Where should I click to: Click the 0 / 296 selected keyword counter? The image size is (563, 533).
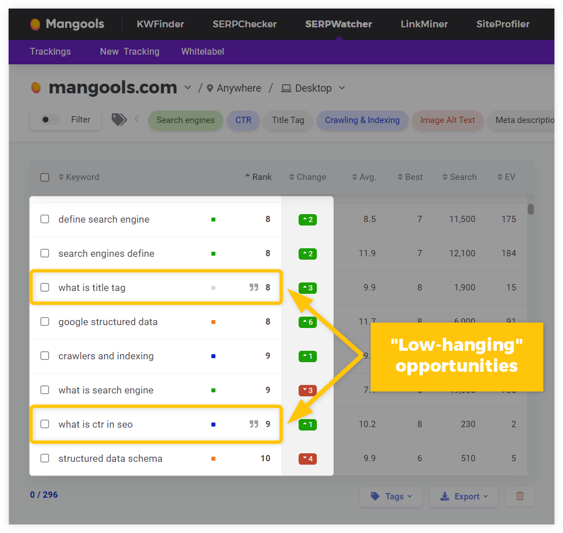(44, 495)
